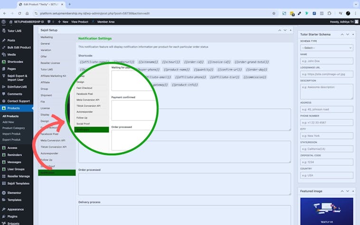The height and width of the screenshot is (225, 360).
Task: Click the Plugins icon in sidebar
Action: tap(4, 216)
